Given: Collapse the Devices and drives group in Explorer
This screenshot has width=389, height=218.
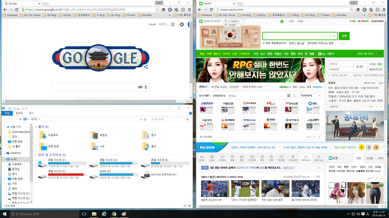Looking at the screenshot, I should [x=37, y=155].
